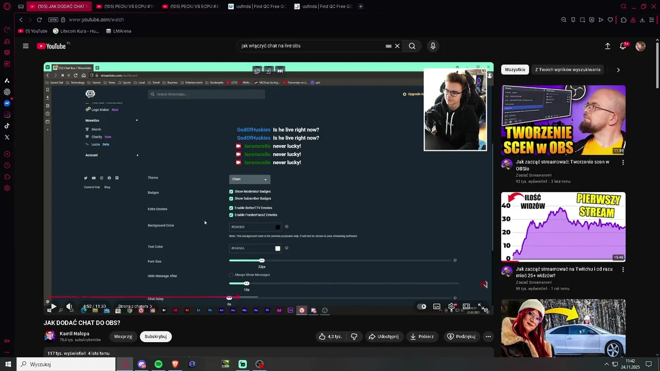Viewport: 660px width, 371px height.
Task: Open Opera sidebar Instagram icon
Action: tap(7, 114)
